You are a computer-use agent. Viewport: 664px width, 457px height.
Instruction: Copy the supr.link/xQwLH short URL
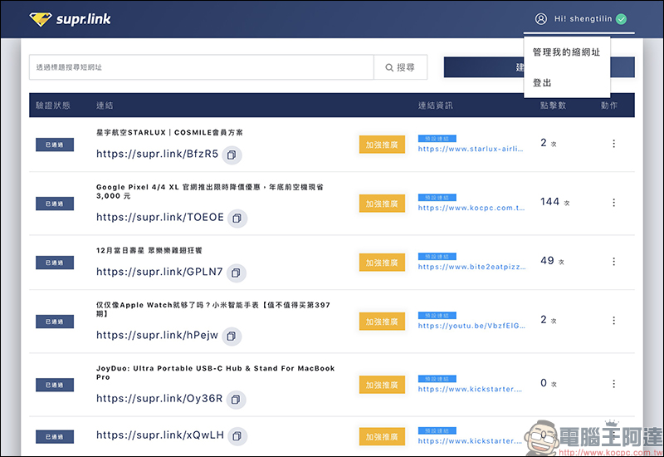[237, 436]
